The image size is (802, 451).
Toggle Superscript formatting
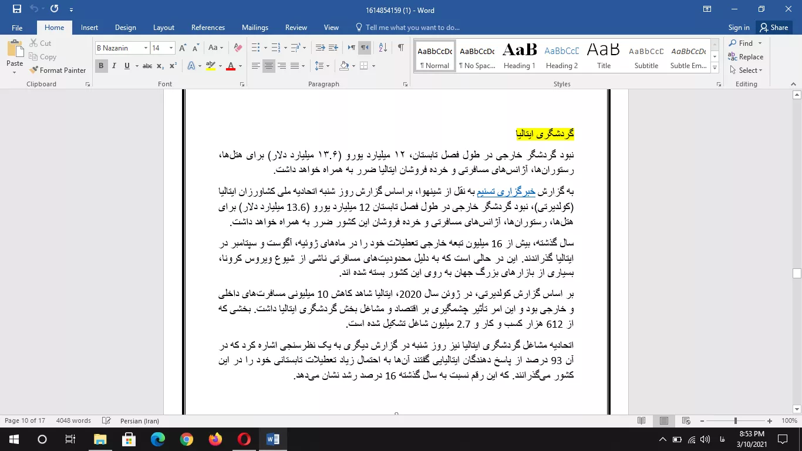coord(173,66)
